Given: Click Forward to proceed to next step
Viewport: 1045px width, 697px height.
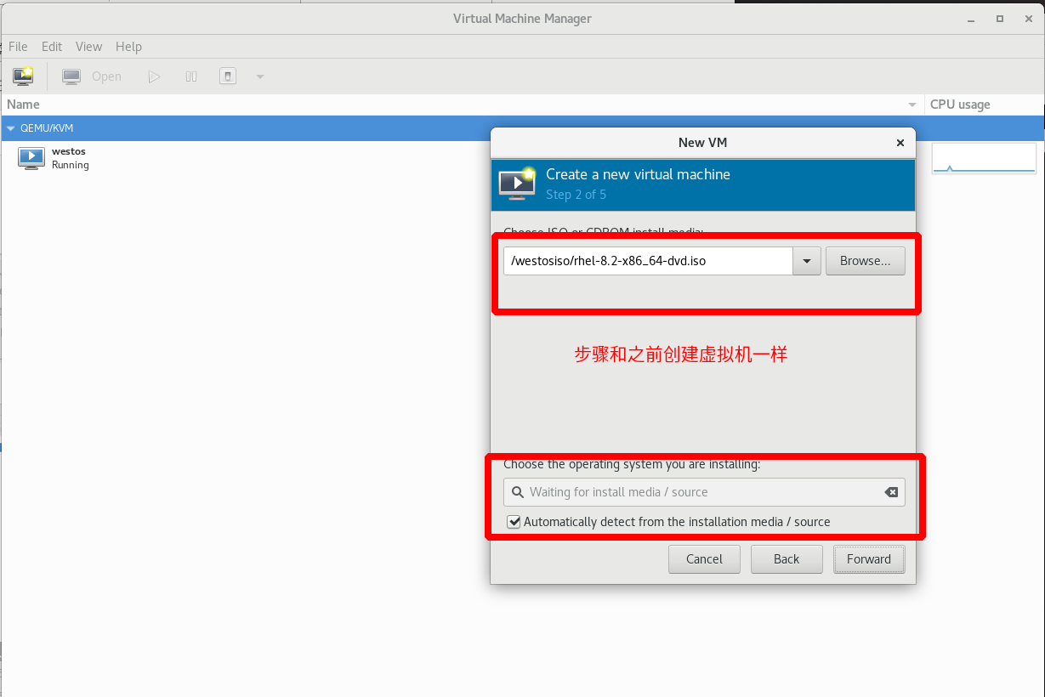Looking at the screenshot, I should [869, 559].
